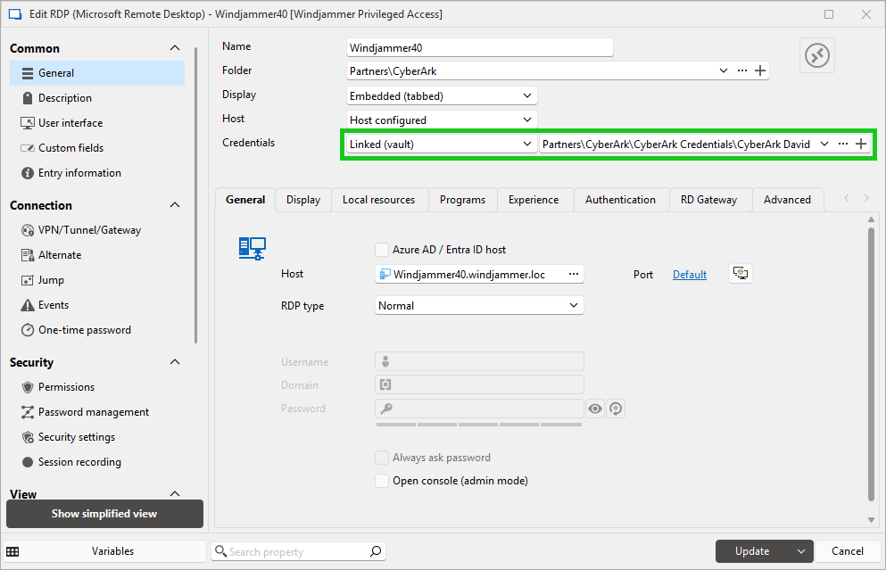
Task: Open the Display mode dropdown
Action: pos(442,95)
